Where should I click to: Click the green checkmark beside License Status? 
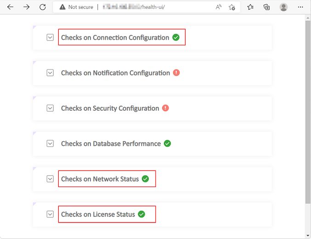pos(142,214)
